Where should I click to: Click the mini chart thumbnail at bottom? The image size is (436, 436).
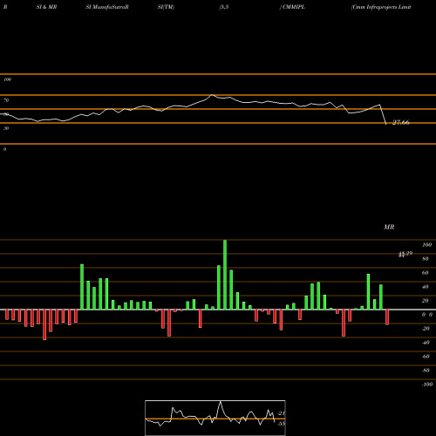215,418
